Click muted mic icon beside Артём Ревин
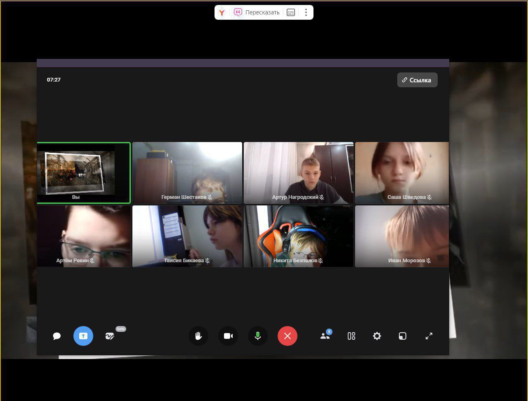Screen dimensions: 528x401 (92, 261)
